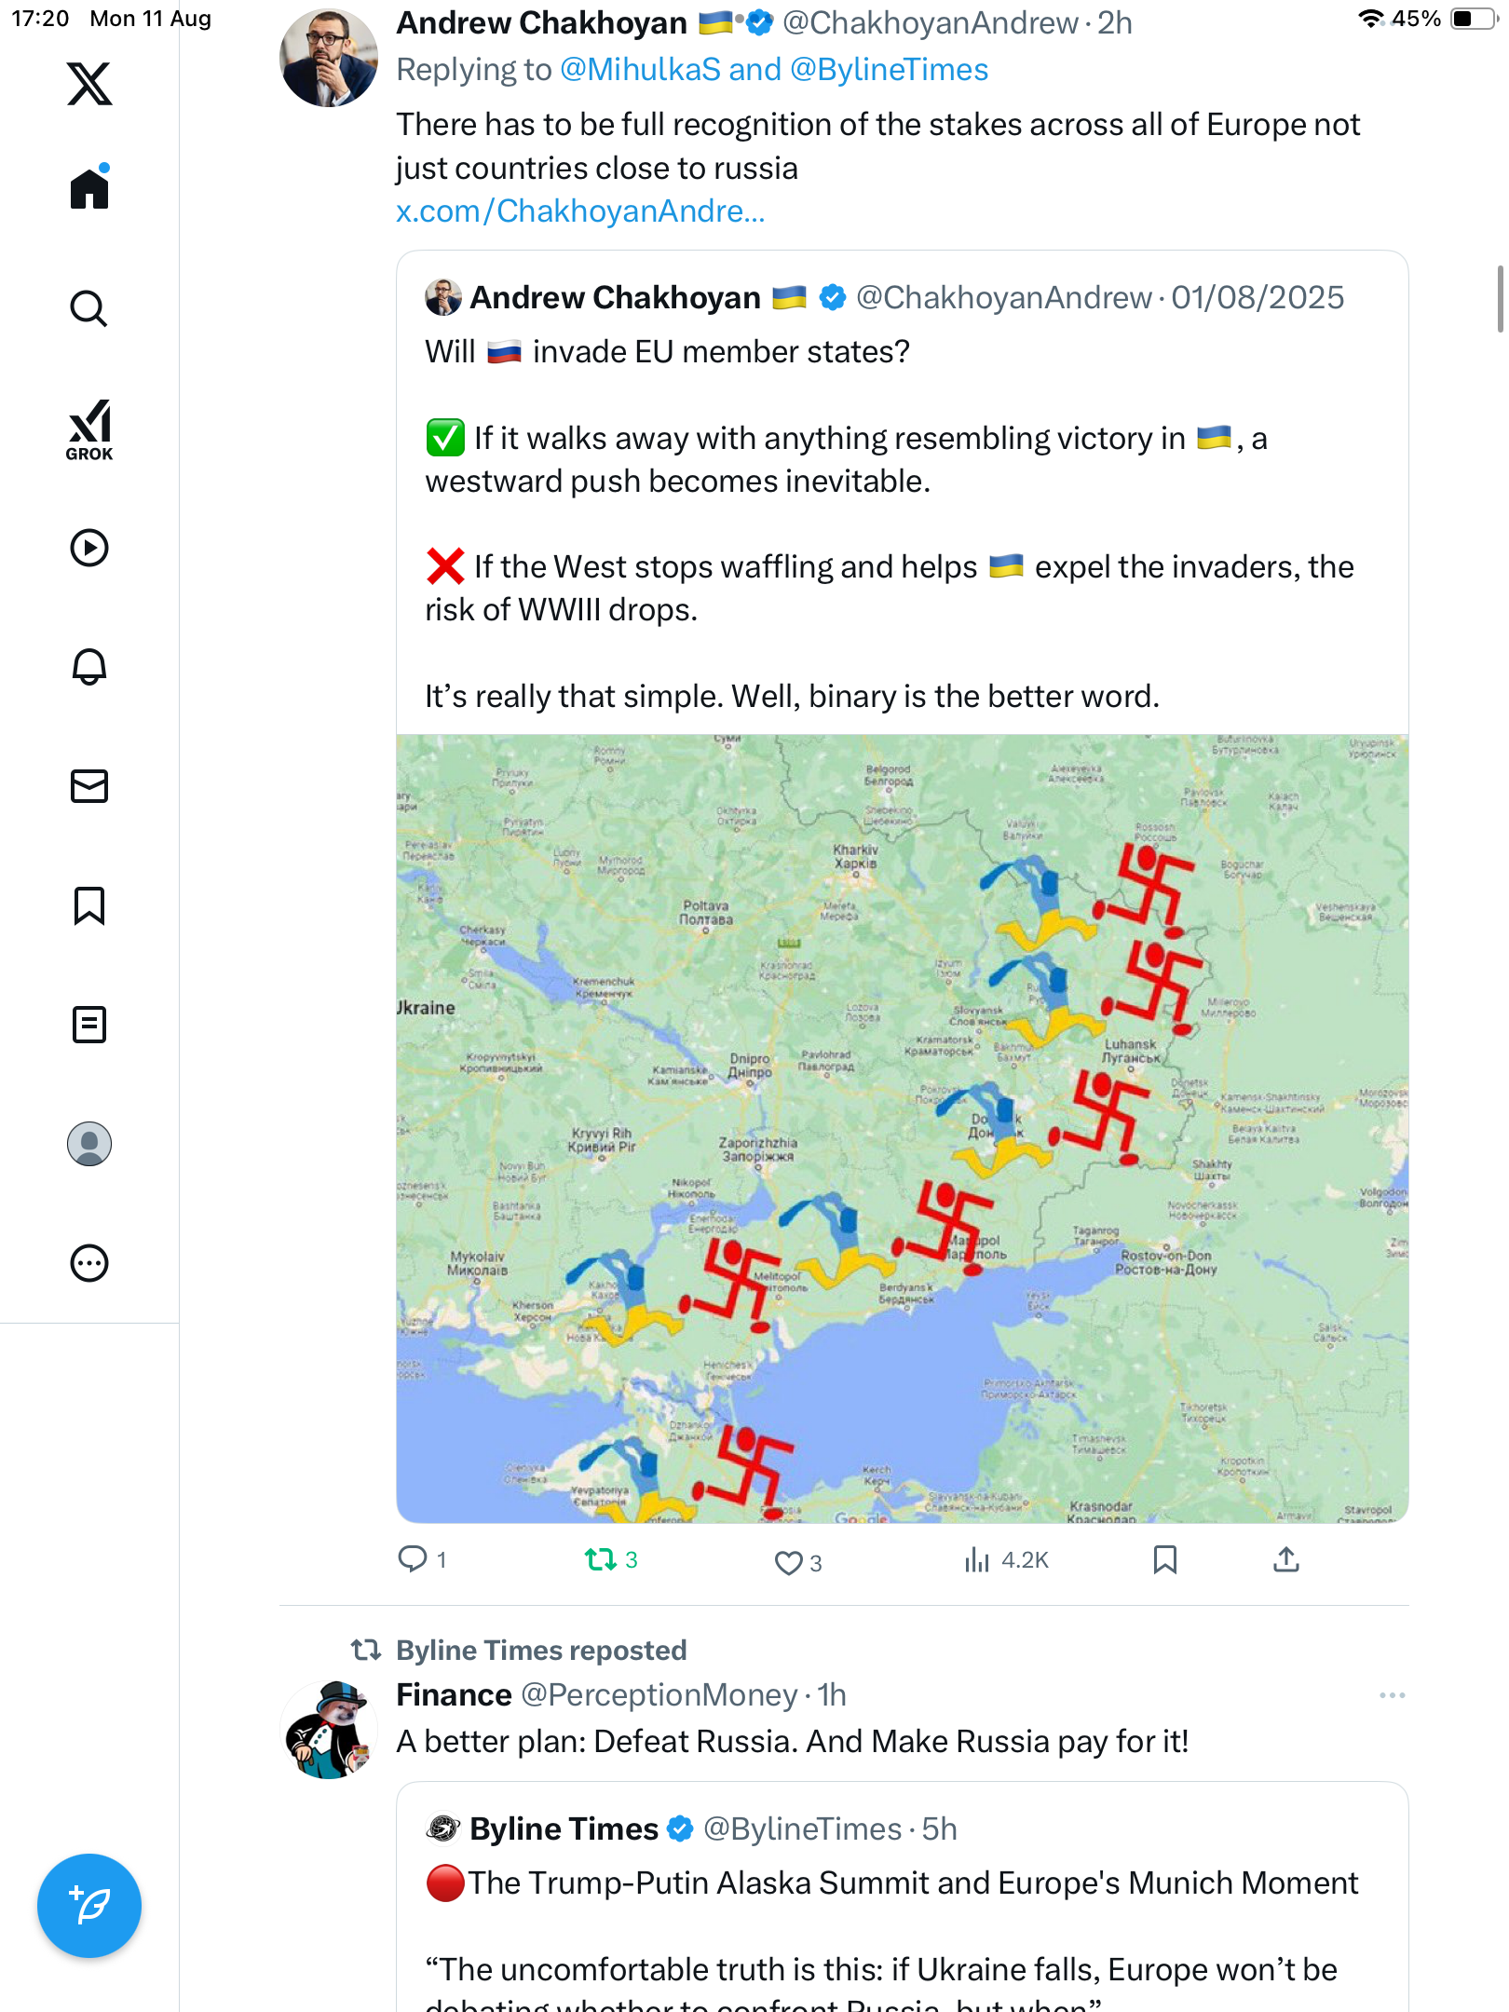This screenshot has width=1509, height=2012.
Task: Open your profile from the sidebar
Action: point(89,1144)
